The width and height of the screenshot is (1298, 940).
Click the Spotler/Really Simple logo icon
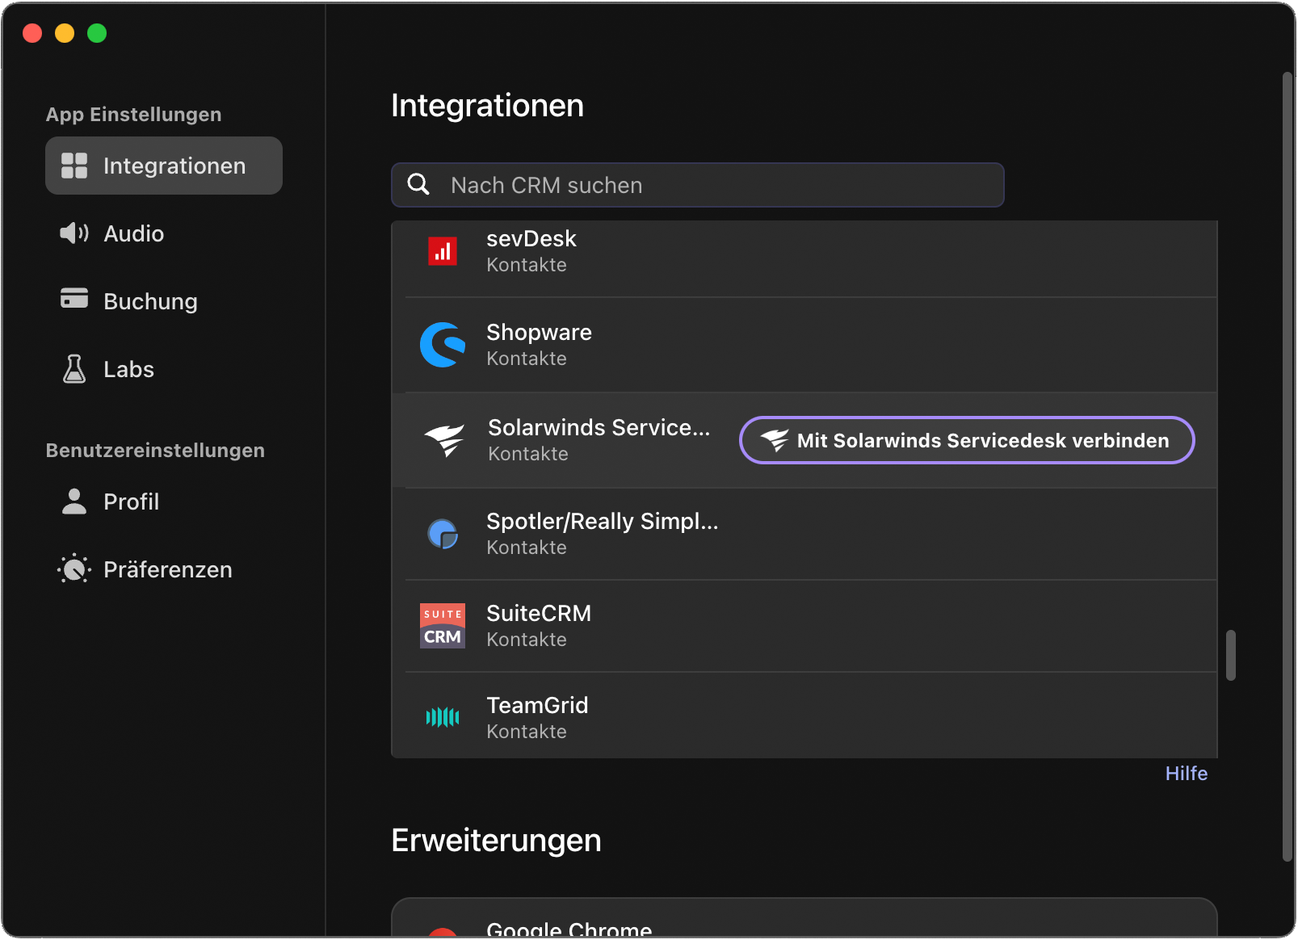[443, 534]
